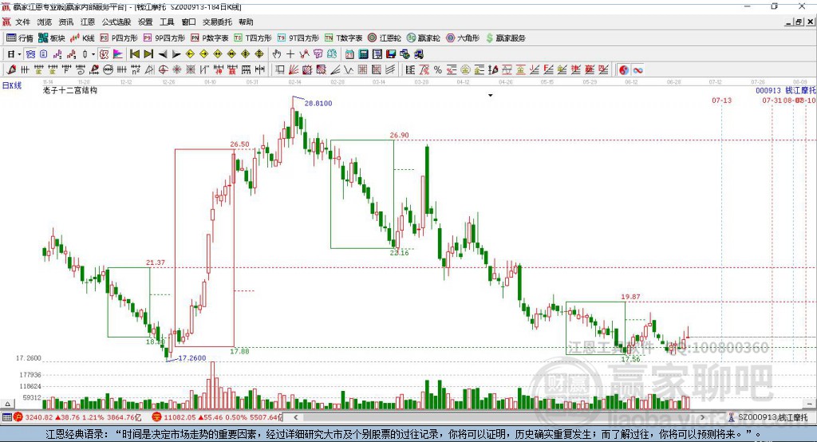This screenshot has height=442, width=817.
Task: Jump to first bar with skip-start icon
Action: click(134, 54)
